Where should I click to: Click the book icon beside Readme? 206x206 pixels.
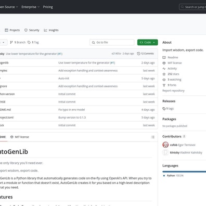[x=164, y=57]
